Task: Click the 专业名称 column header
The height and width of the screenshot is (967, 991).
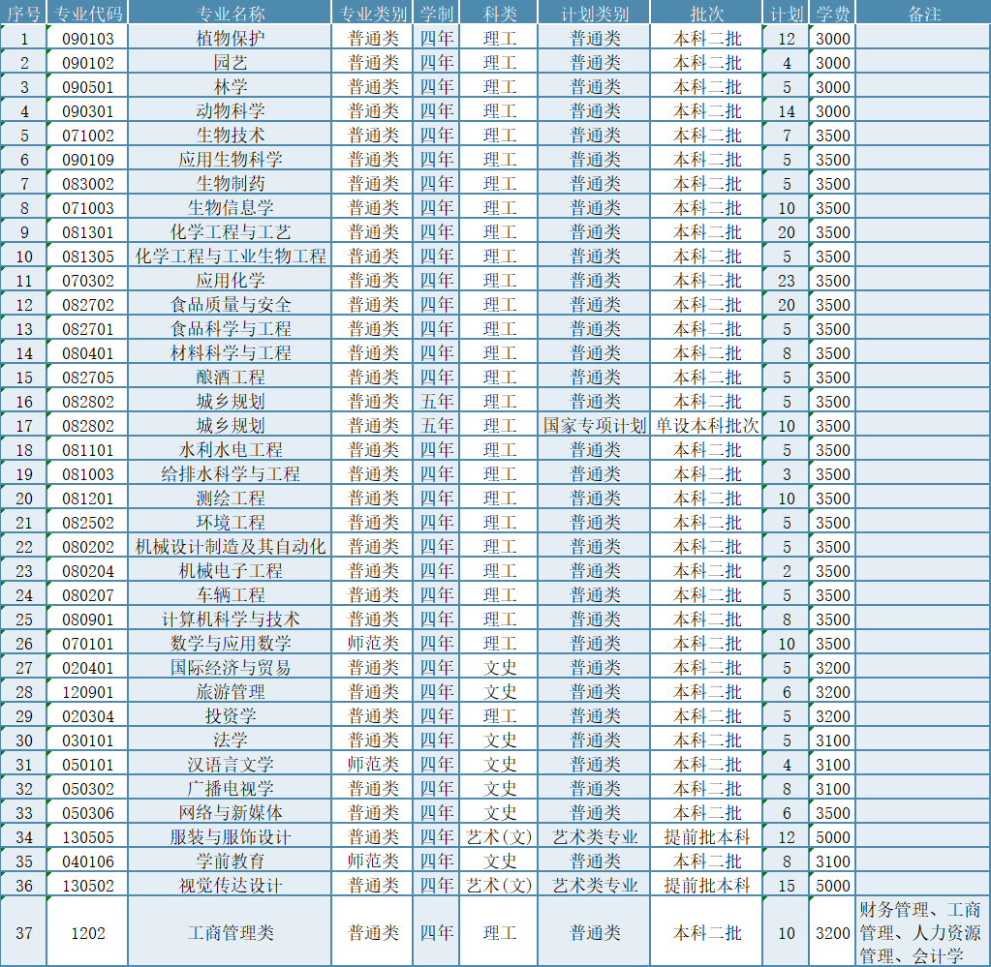Action: tap(230, 13)
